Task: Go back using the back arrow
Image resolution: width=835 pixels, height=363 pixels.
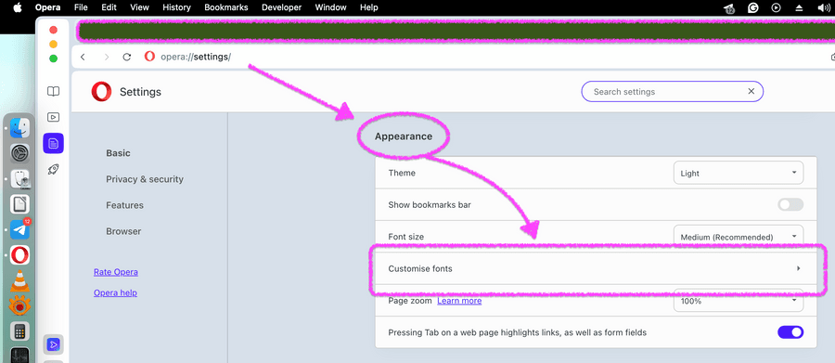Action: [83, 57]
